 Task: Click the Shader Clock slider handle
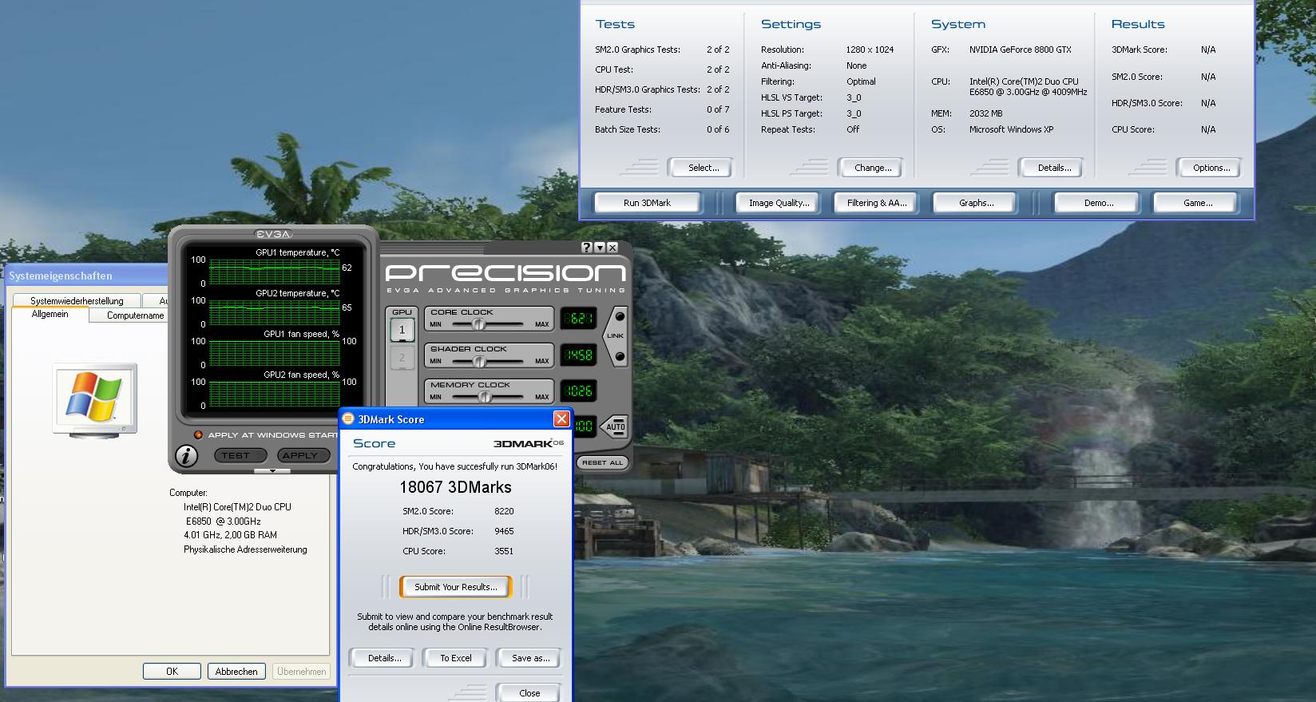(x=479, y=361)
